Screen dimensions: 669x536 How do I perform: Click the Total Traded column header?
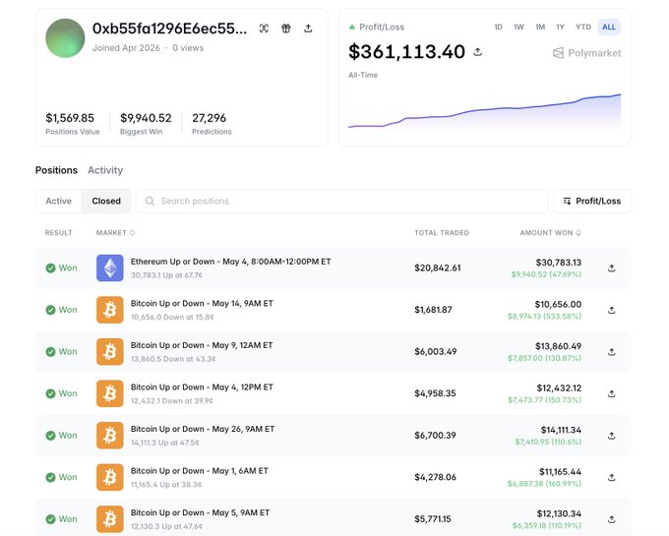442,232
